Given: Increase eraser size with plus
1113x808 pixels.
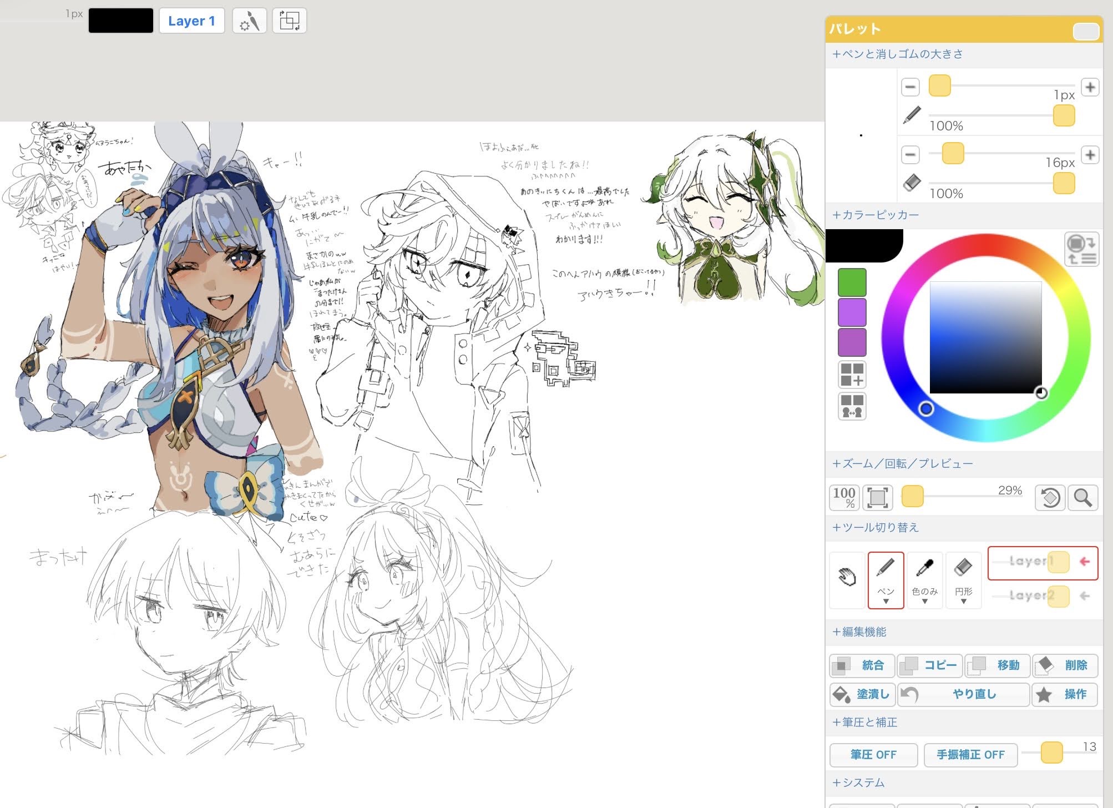Looking at the screenshot, I should click(x=1090, y=154).
